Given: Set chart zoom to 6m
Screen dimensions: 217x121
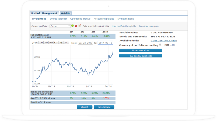Looking at the screenshot, I should coord(51,42).
